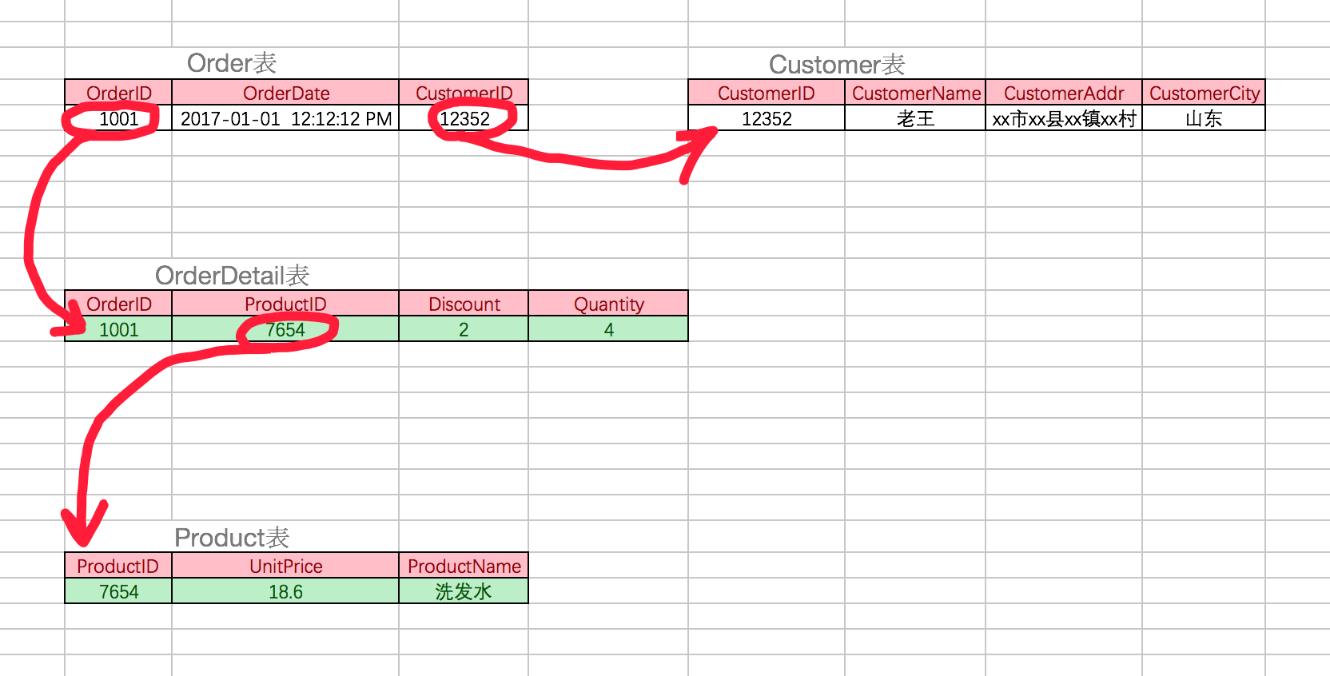Click the product name cell 洗发水

click(x=464, y=592)
